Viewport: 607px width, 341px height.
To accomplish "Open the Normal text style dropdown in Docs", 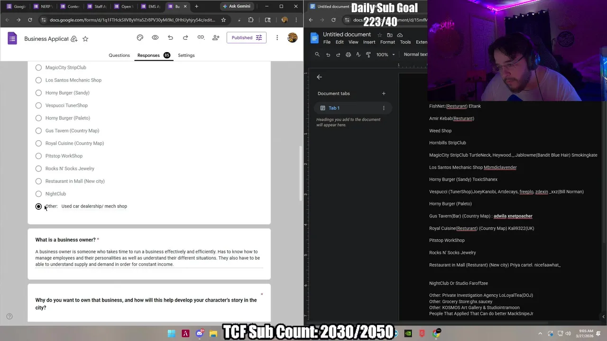I will click(x=415, y=54).
